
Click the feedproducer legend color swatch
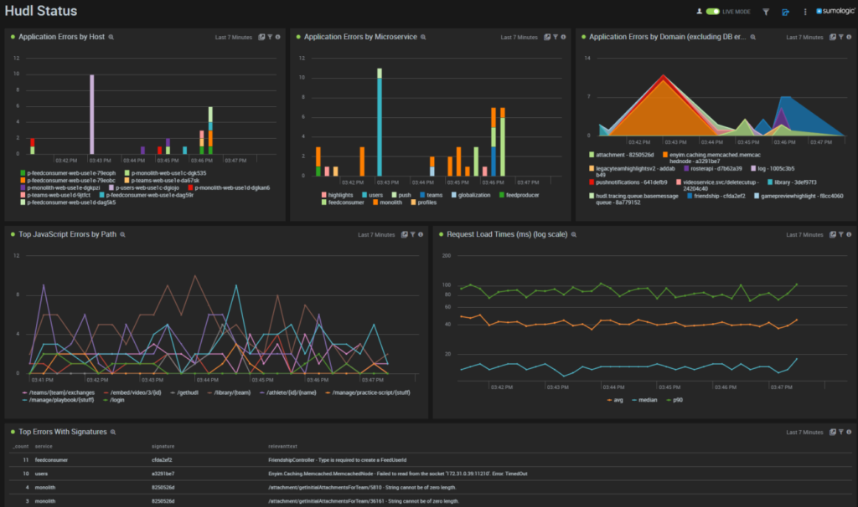(x=502, y=195)
